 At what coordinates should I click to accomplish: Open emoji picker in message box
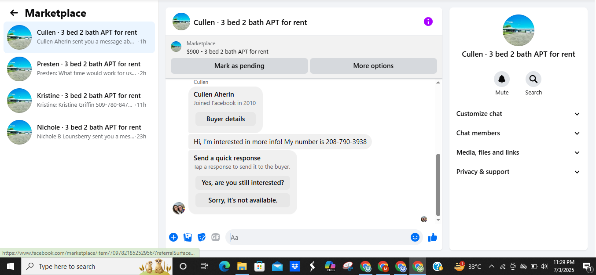pyautogui.click(x=415, y=237)
